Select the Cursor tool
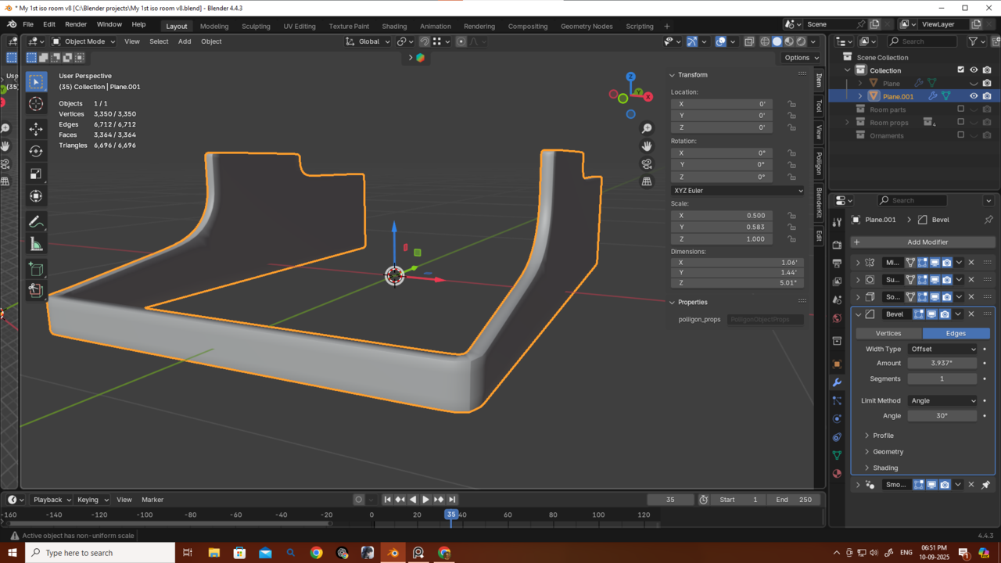 [36, 104]
